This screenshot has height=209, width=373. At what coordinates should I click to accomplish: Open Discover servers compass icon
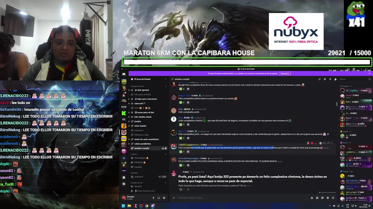124,184
